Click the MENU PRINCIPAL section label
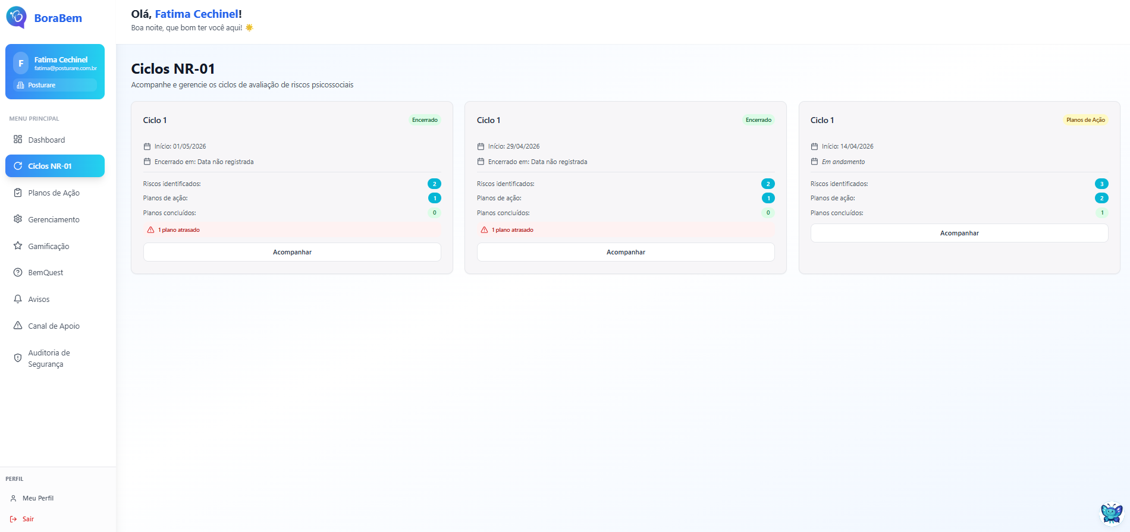1130x532 pixels. [x=34, y=119]
